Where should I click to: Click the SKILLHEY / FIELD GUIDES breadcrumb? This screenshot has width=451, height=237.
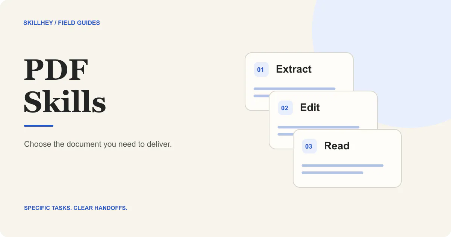pyautogui.click(x=62, y=23)
